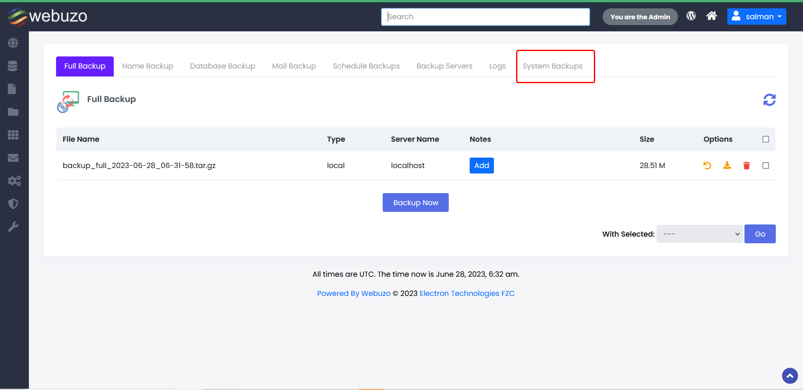This screenshot has width=803, height=390.
Task: Toggle the select-all checkbox in table header
Action: [765, 139]
